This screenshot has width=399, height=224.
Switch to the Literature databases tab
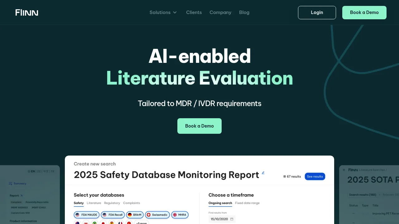coord(94,203)
